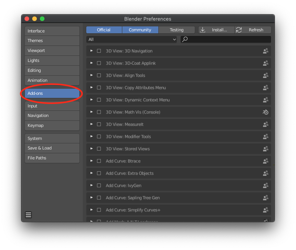Open the File Paths section
Image resolution: width=296 pixels, height=250 pixels.
pyautogui.click(x=52, y=158)
